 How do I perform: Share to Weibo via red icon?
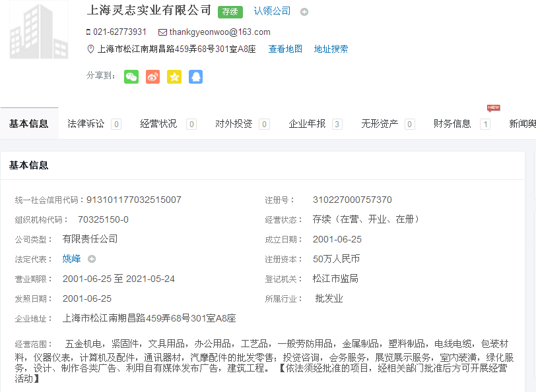point(152,77)
